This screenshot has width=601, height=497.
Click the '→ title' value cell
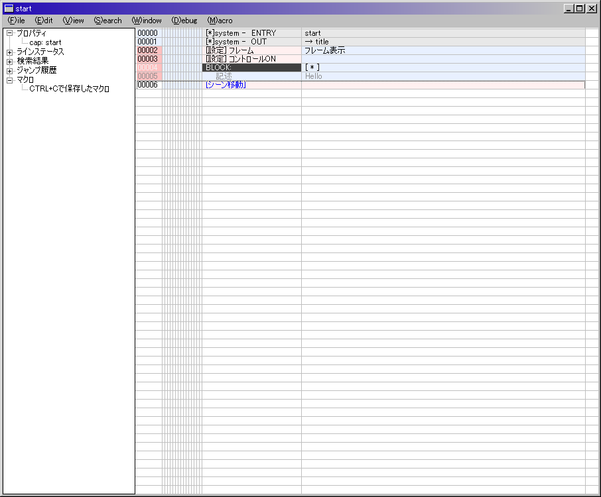[x=443, y=42]
